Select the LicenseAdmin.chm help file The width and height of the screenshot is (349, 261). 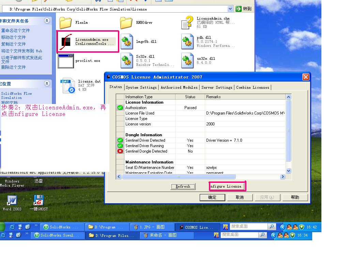point(187,22)
